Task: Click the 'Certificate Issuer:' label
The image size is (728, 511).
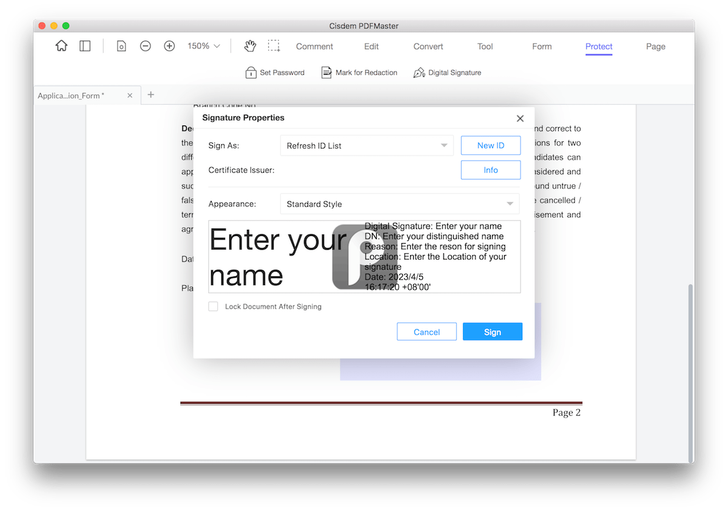Action: (241, 170)
